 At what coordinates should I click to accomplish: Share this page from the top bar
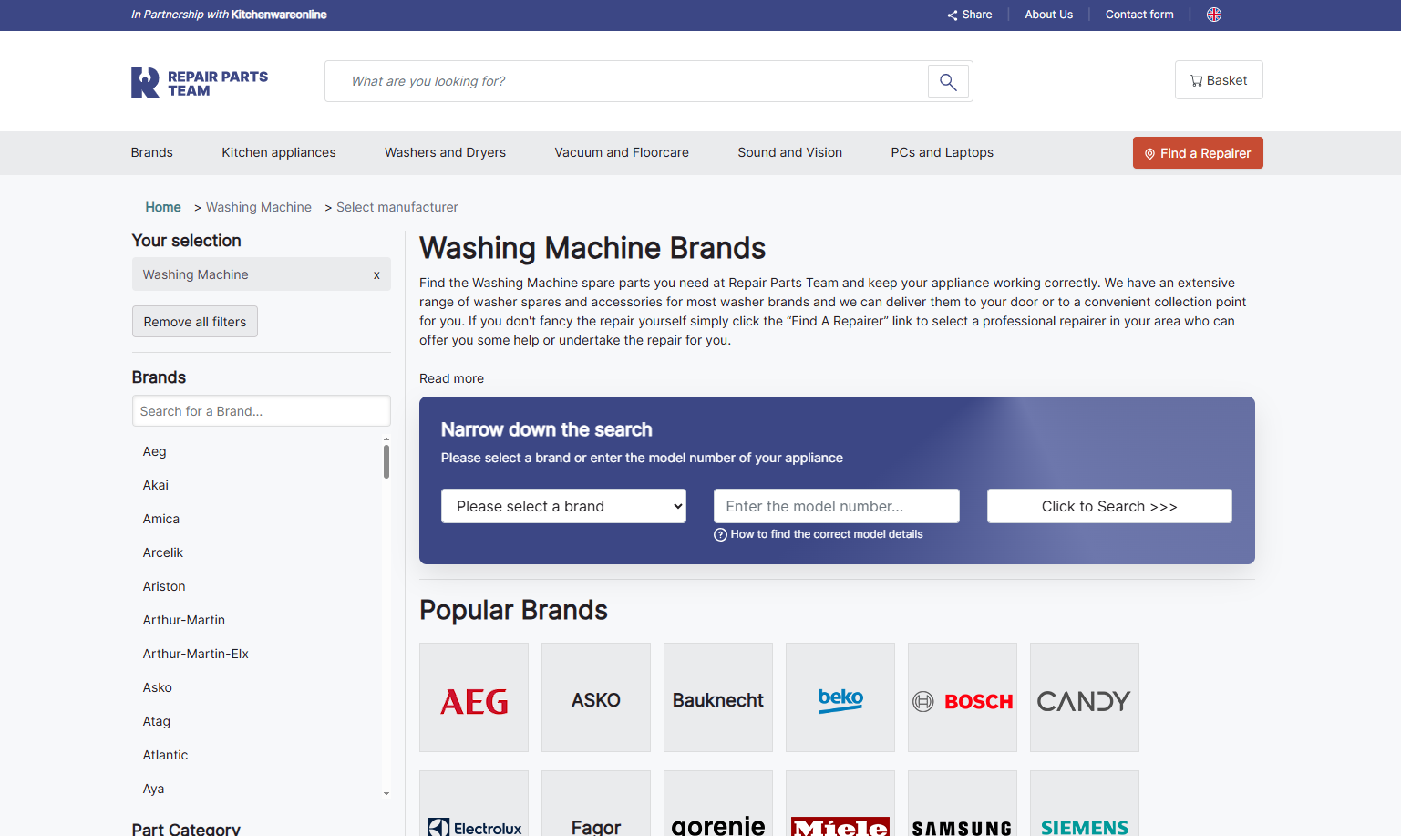tap(970, 15)
